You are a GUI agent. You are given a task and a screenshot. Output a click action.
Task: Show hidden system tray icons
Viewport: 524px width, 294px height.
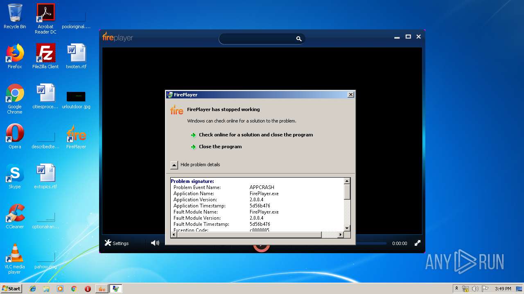tap(456, 289)
